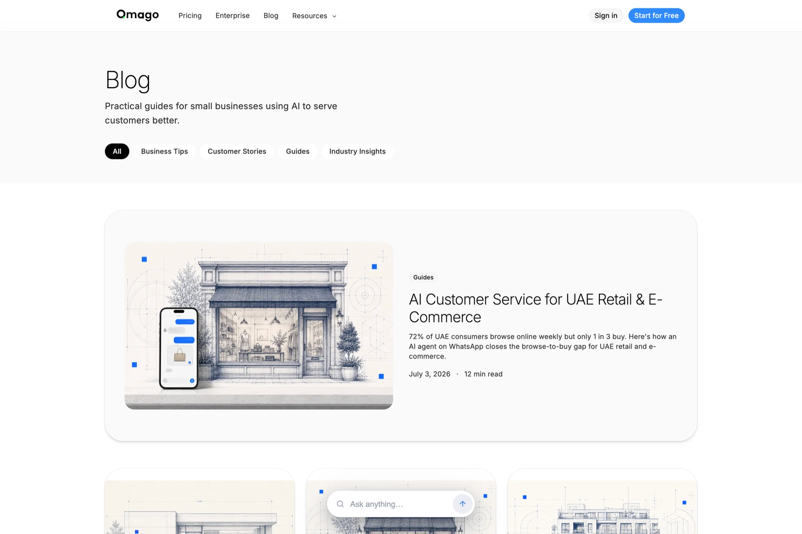The height and width of the screenshot is (534, 802).
Task: Click the Guides tag on featured post
Action: pos(423,277)
